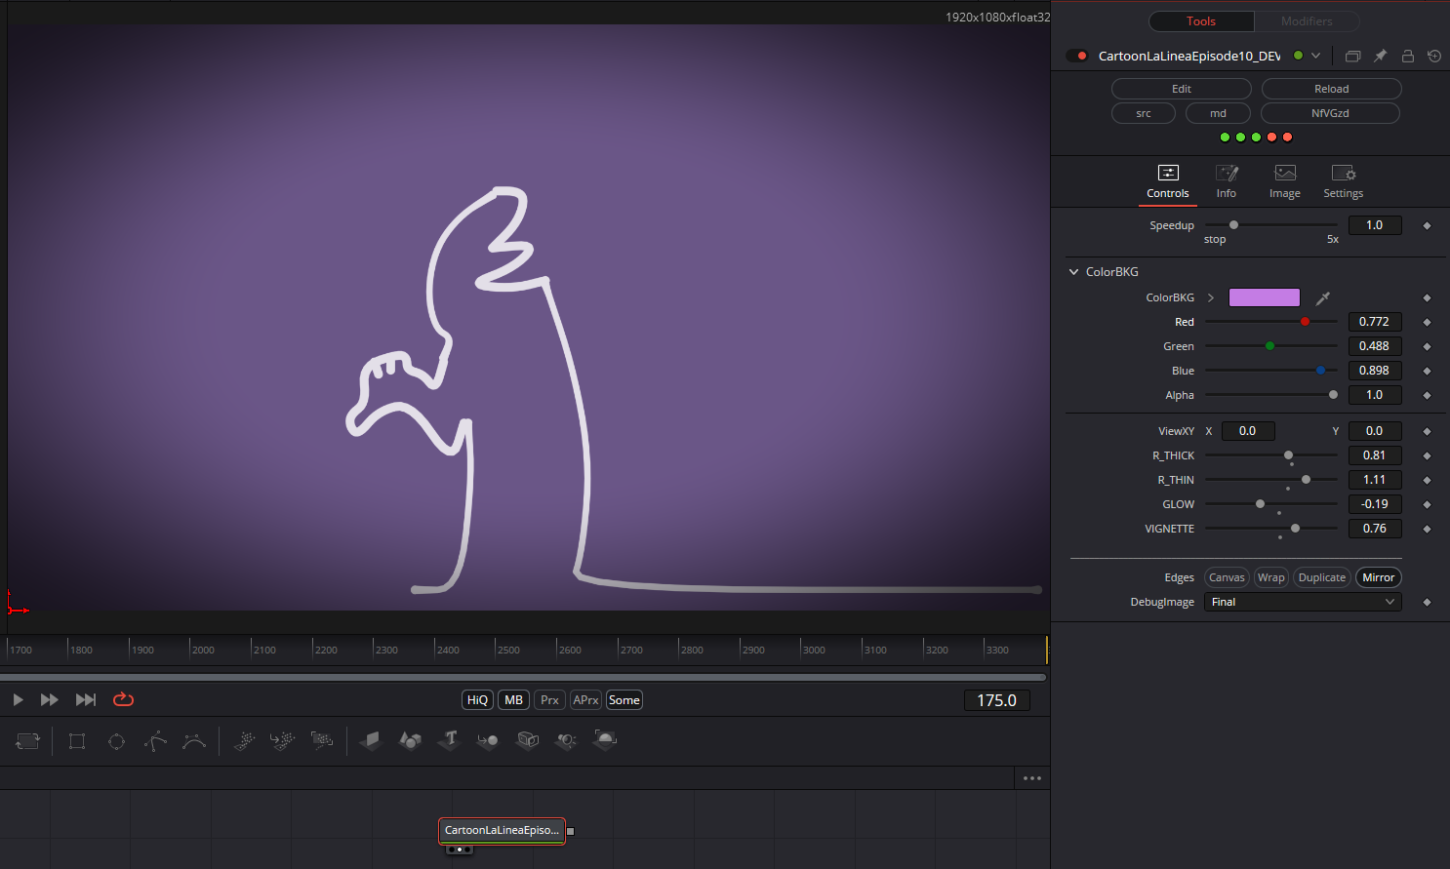Add a Shape 3D tool

410,741
